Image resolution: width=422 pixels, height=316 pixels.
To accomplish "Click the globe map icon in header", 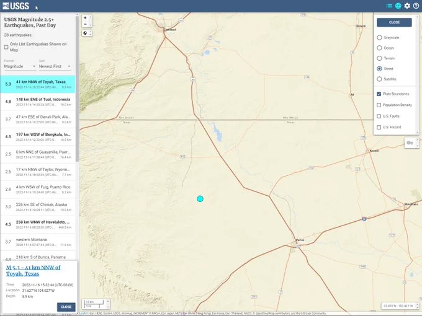I will point(398,6).
